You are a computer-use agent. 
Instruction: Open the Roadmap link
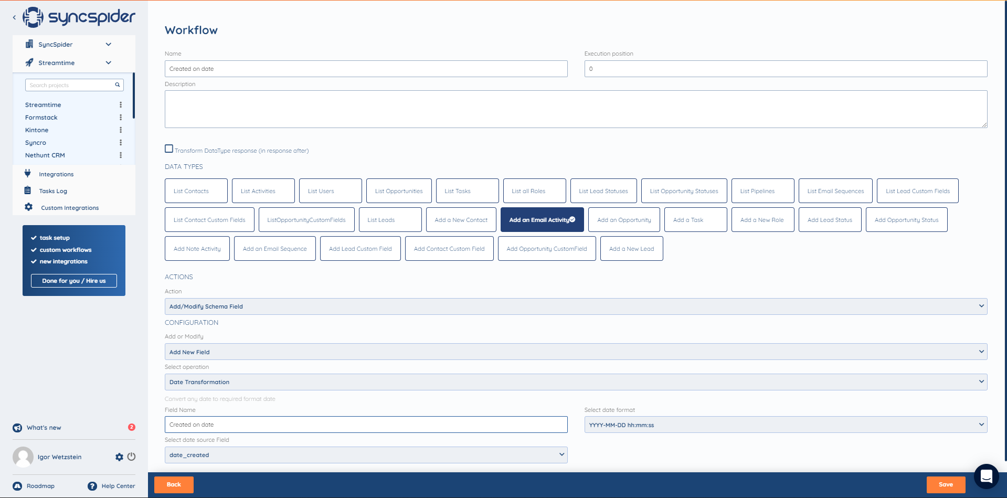pyautogui.click(x=40, y=486)
